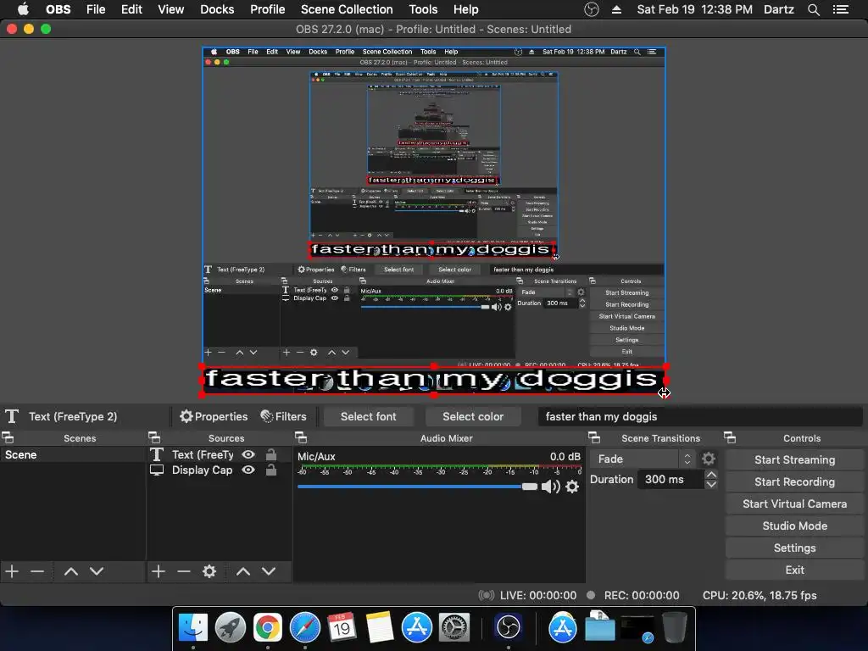
Task: Click the Controls dock pop-out icon
Action: pyautogui.click(x=730, y=438)
